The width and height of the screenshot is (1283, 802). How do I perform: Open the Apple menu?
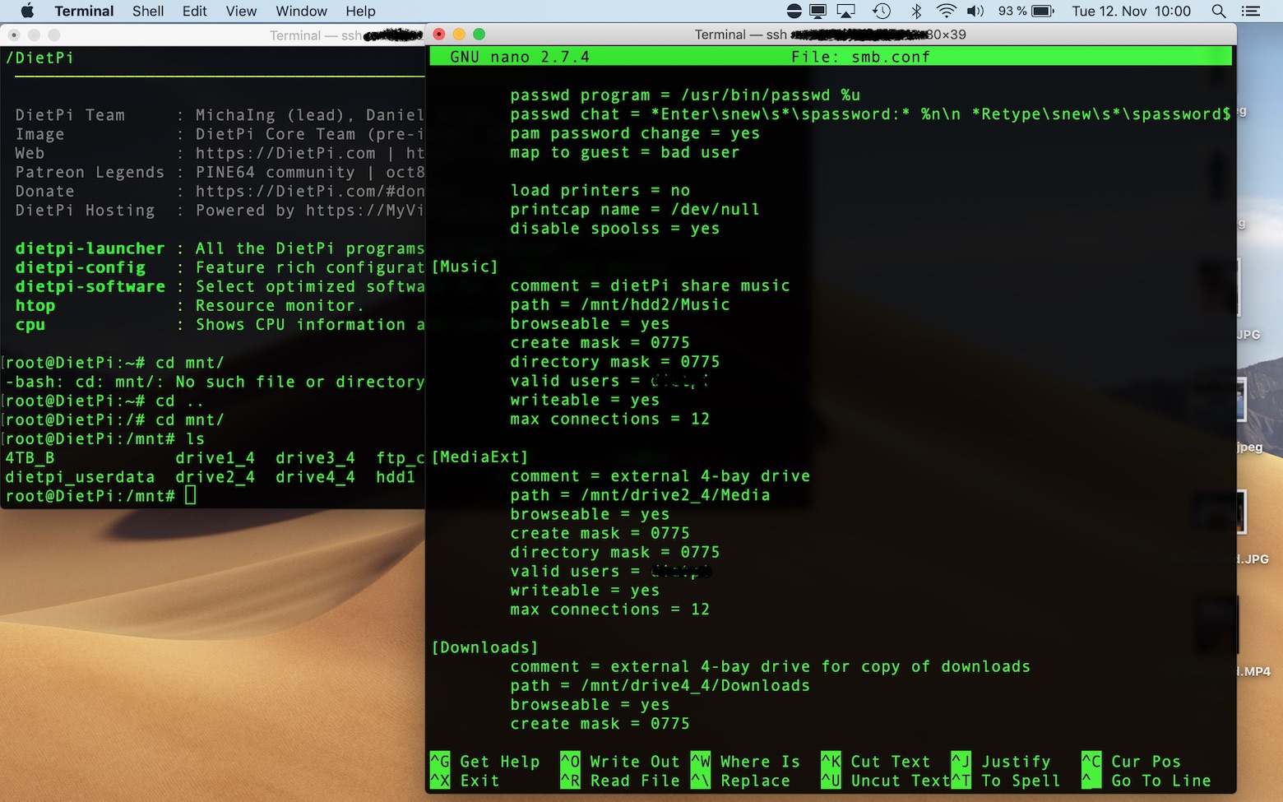[26, 11]
